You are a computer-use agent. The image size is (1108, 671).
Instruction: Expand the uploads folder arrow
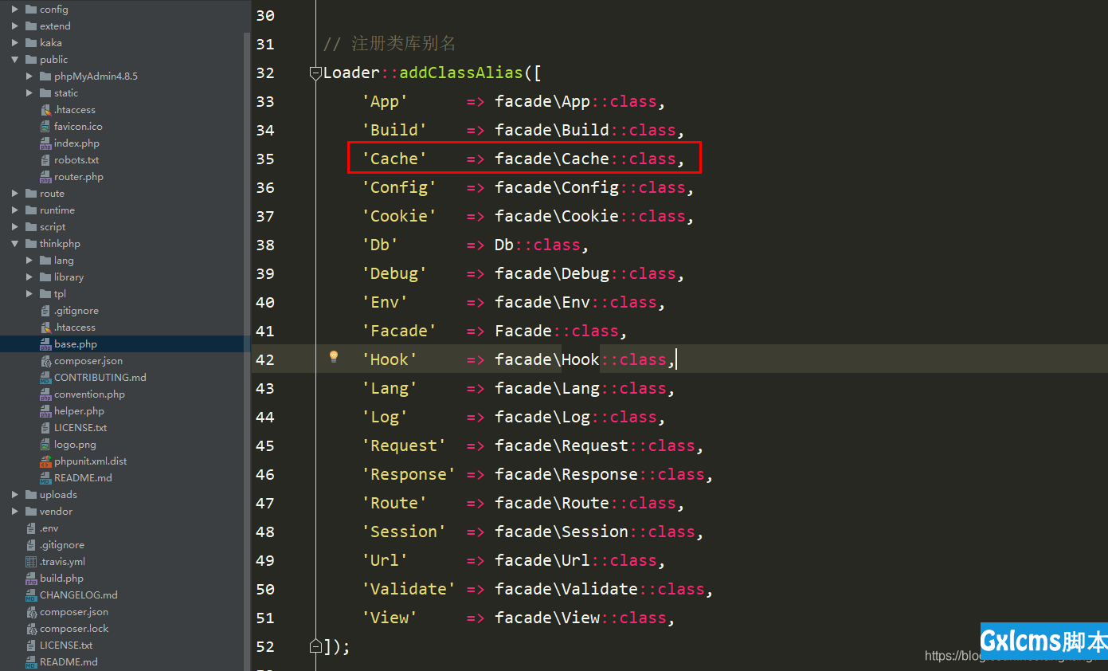[x=15, y=495]
